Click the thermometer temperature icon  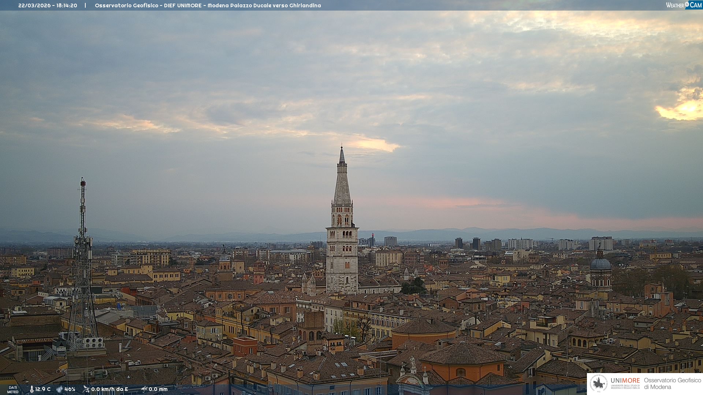click(31, 389)
